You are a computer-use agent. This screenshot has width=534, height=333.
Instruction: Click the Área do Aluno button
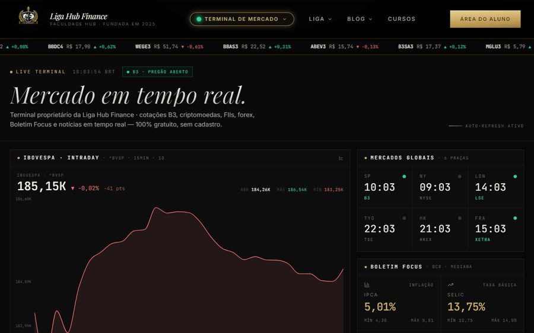pos(485,19)
